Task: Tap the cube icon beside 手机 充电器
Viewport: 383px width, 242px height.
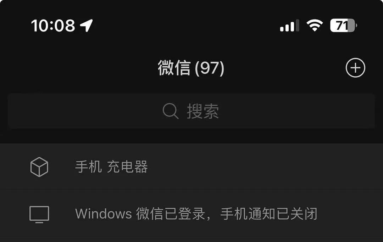Action: pos(39,167)
